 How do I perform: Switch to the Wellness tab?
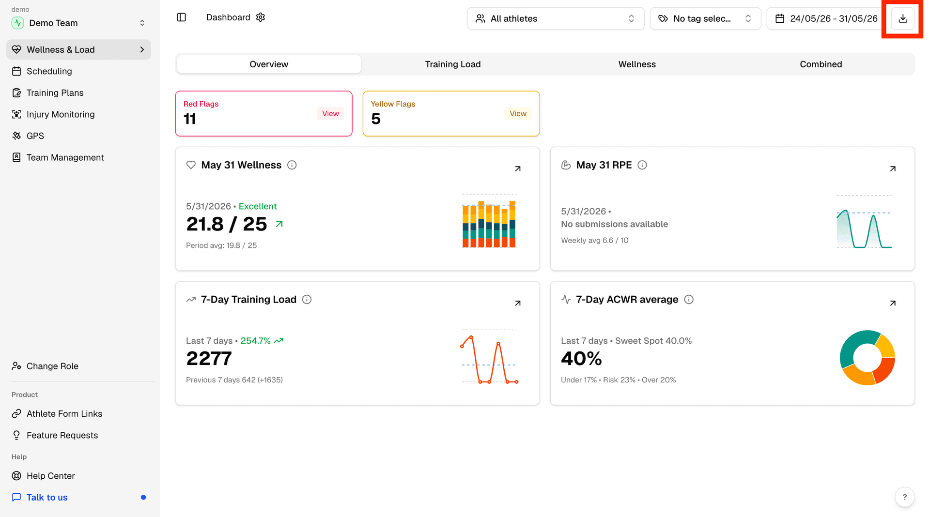(637, 64)
